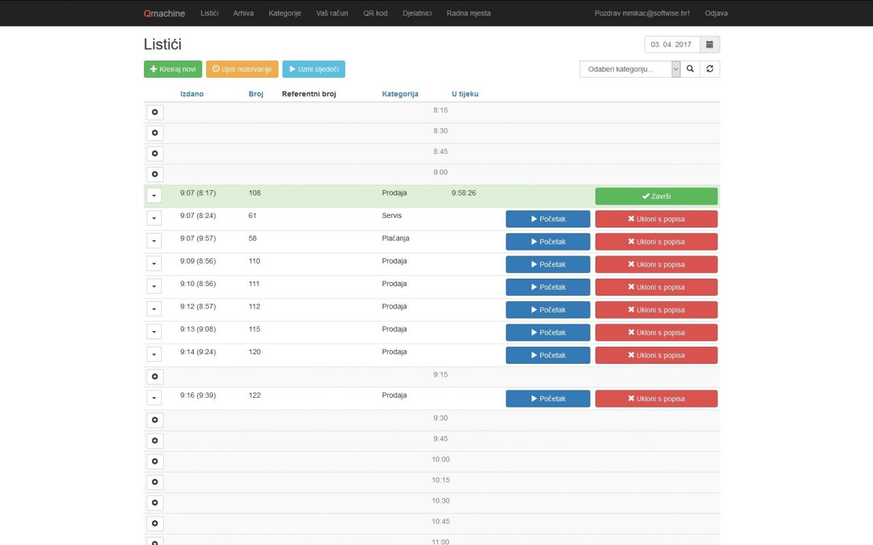Expand row dropdown for ticket 110
This screenshot has height=545, width=873.
154,264
